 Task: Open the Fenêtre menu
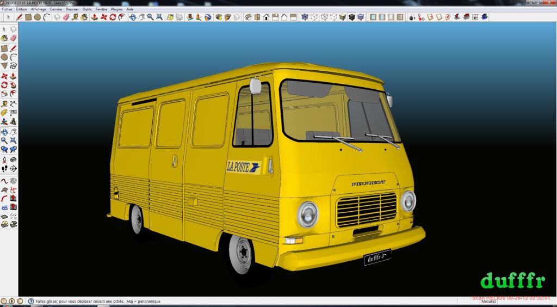pos(101,9)
